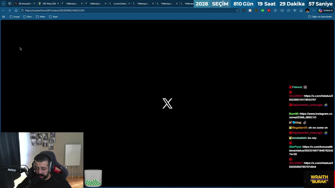Click MegatlanVII chat message 'oh no come on'

click(318, 128)
